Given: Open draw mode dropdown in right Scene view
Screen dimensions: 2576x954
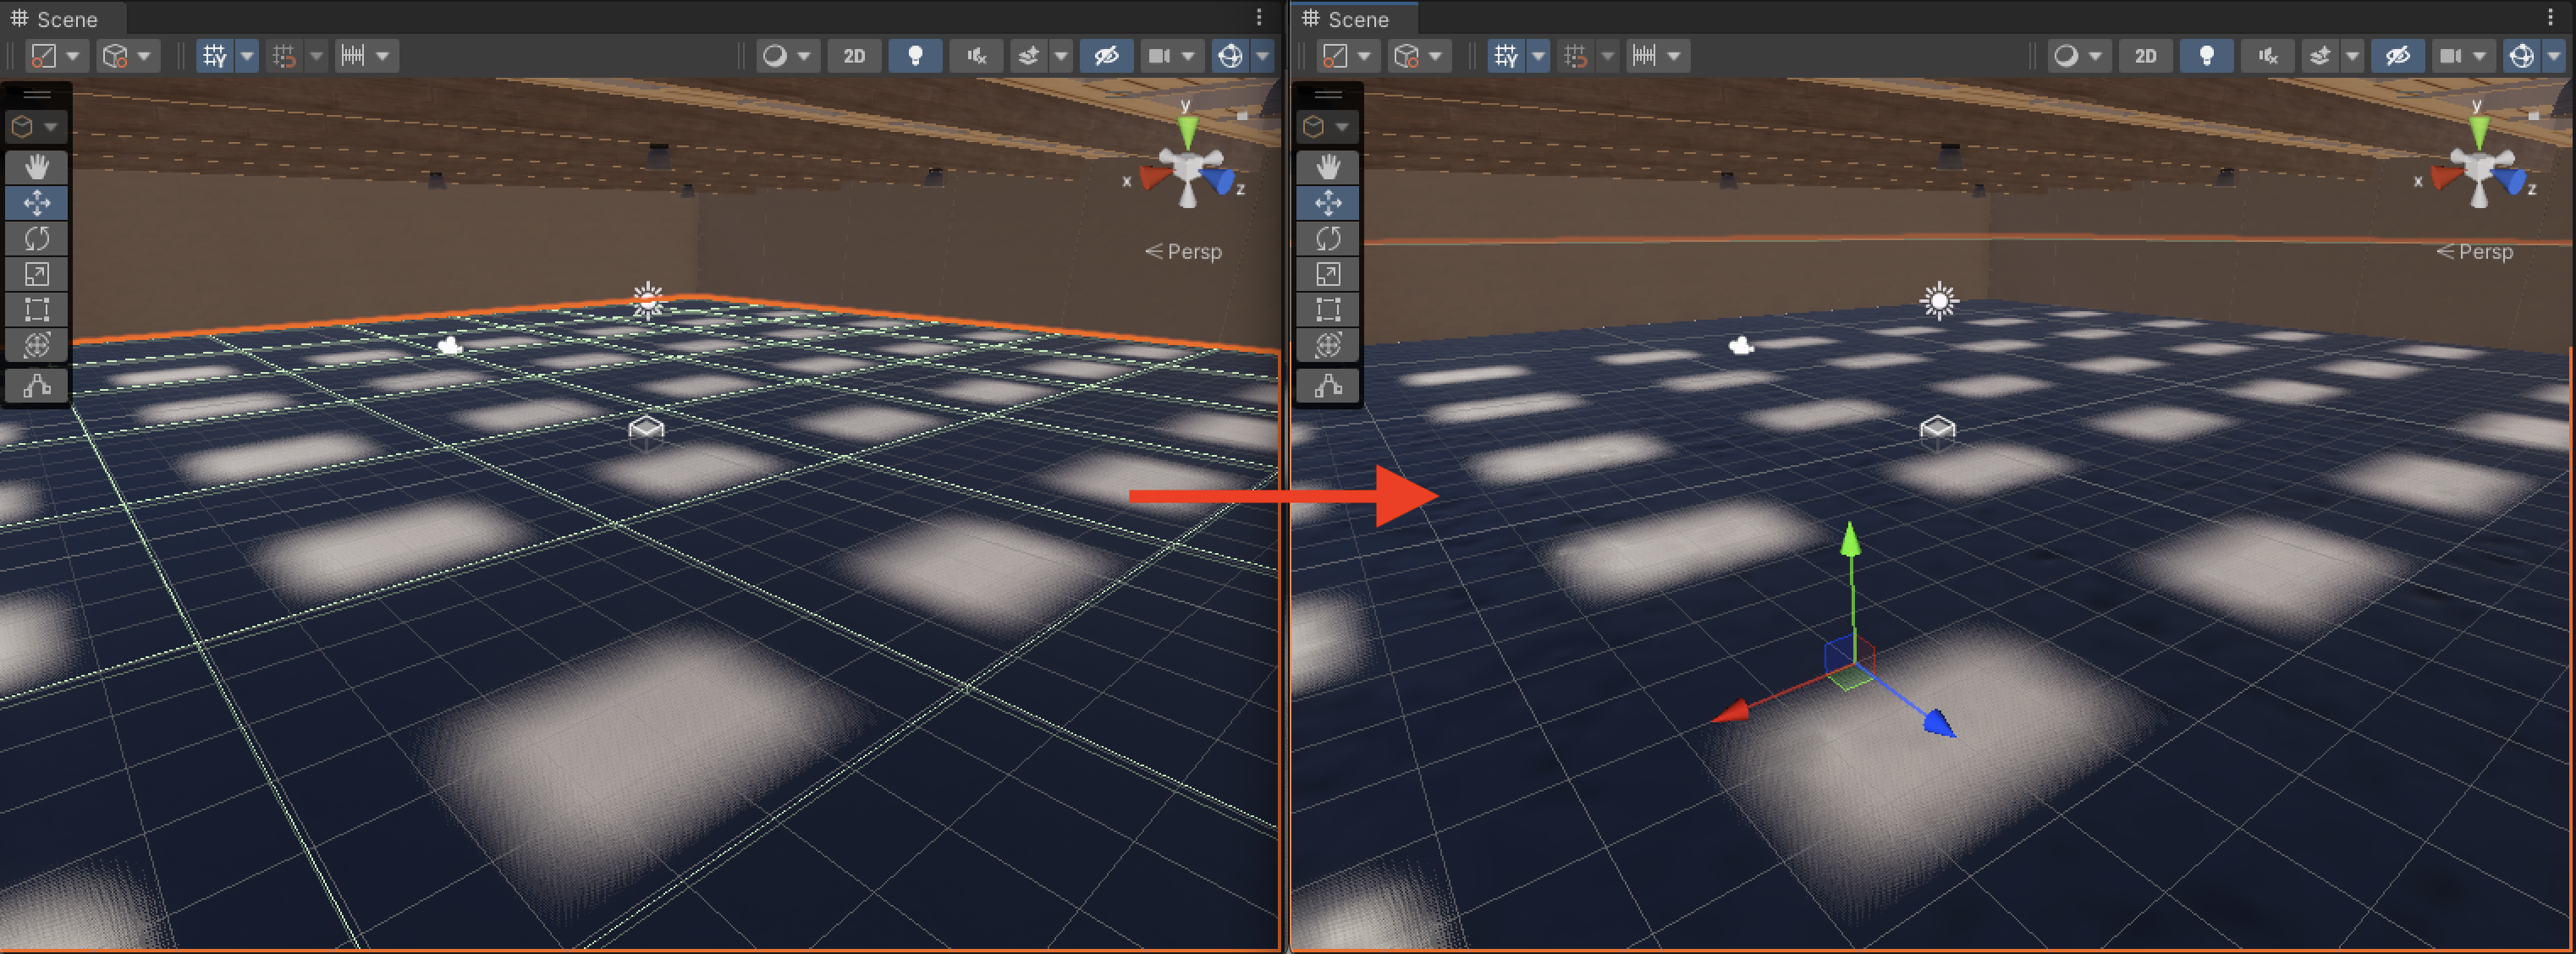Looking at the screenshot, I should [x=2078, y=56].
